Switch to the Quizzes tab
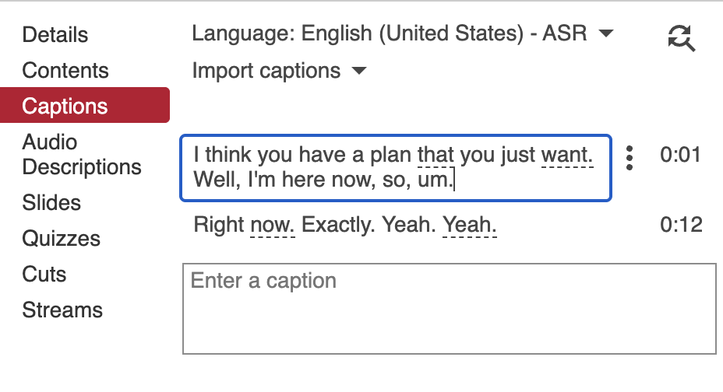 [61, 239]
